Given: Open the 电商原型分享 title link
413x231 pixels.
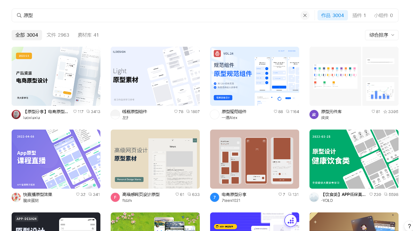Looking at the screenshot, I should [234, 194].
